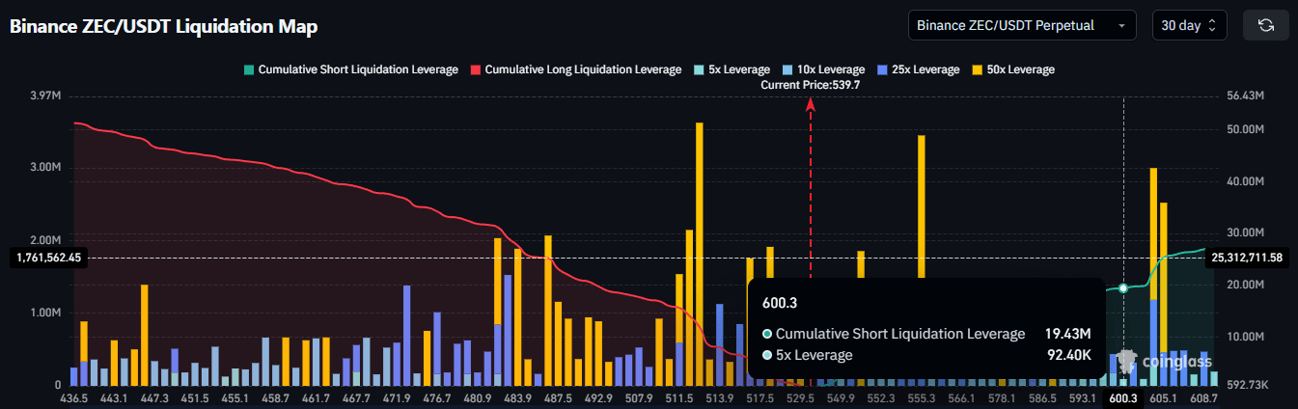Image resolution: width=1298 pixels, height=409 pixels.
Task: Toggle Cumulative Short Liquidation Leverage series label
Action: [x=358, y=69]
